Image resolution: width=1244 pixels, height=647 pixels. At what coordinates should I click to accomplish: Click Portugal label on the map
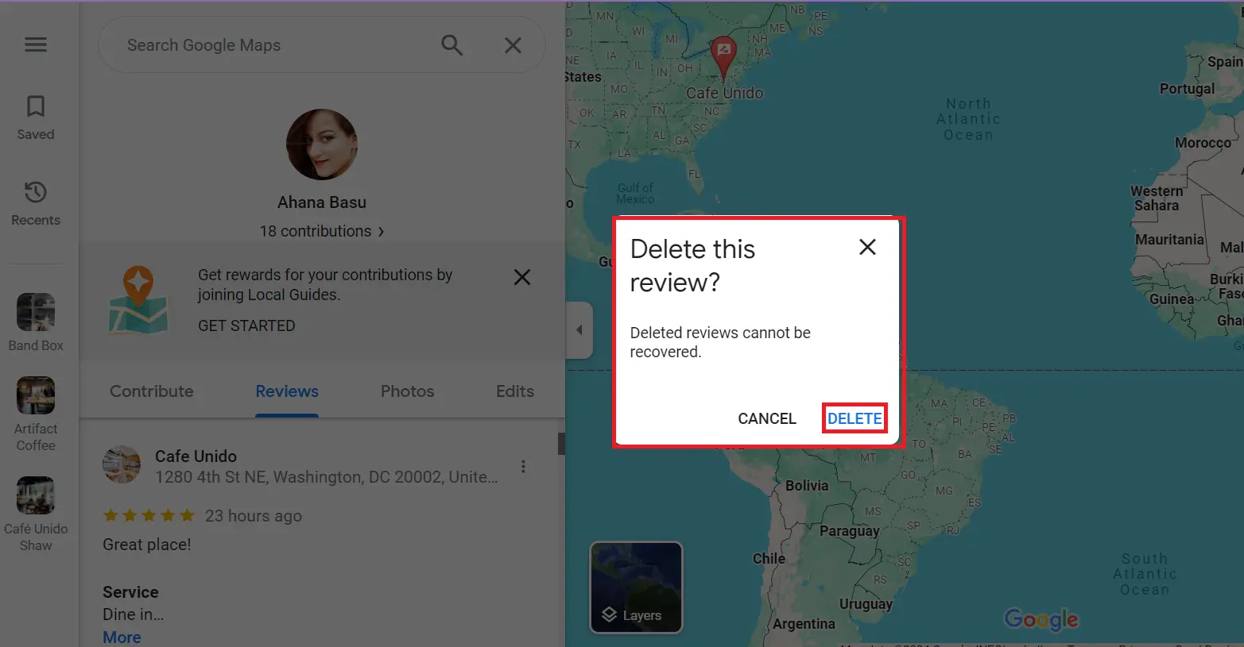point(1187,89)
